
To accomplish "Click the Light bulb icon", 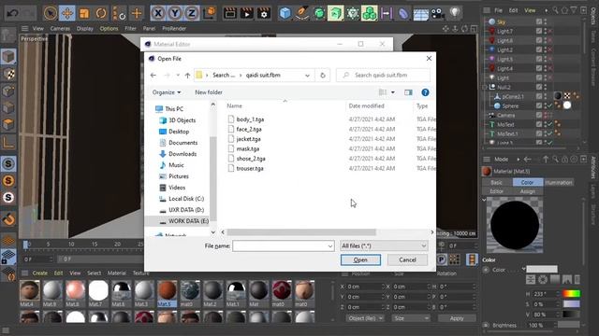I will (455, 13).
